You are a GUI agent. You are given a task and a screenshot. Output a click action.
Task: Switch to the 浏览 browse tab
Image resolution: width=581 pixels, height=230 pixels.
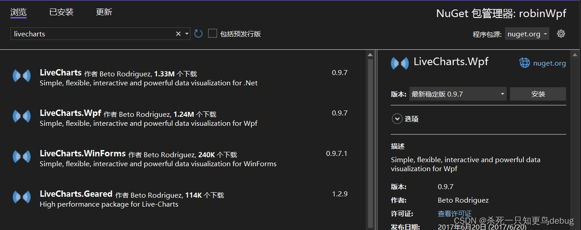[x=18, y=12]
